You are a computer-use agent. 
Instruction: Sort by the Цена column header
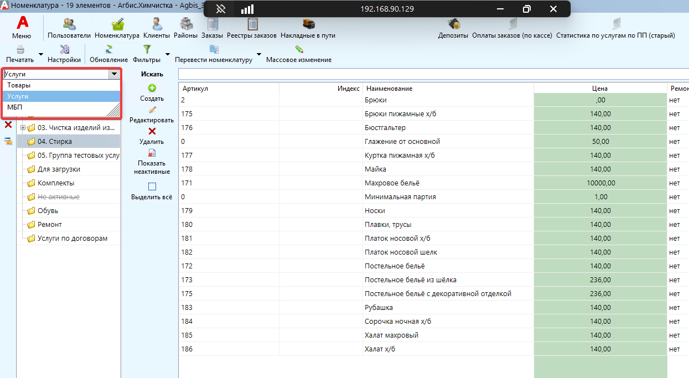[600, 89]
